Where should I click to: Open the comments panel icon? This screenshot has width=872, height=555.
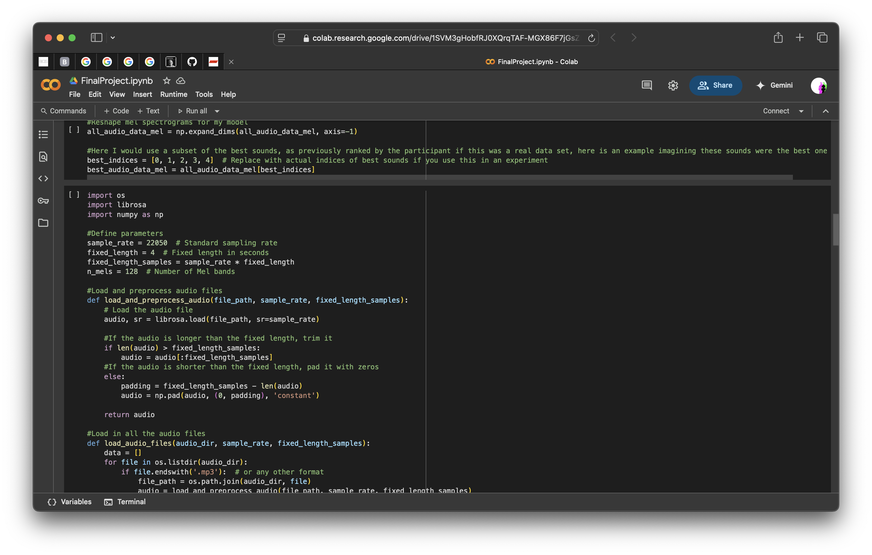point(647,85)
